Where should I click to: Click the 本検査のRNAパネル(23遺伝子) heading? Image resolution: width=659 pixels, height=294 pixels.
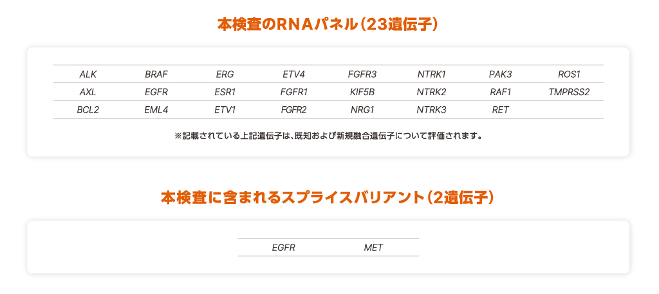point(328,24)
